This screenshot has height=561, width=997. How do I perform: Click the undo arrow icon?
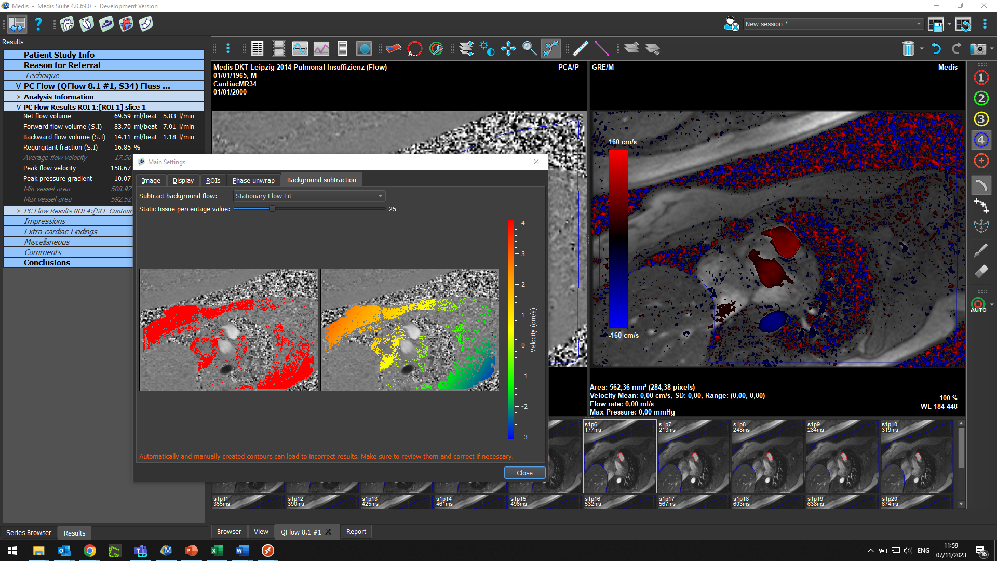coord(936,49)
